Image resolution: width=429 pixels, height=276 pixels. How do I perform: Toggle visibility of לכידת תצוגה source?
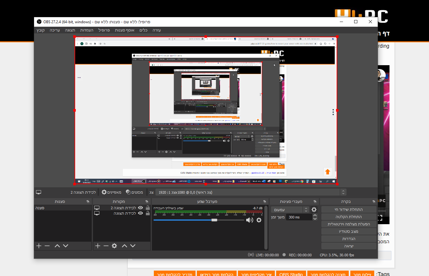click(x=140, y=213)
